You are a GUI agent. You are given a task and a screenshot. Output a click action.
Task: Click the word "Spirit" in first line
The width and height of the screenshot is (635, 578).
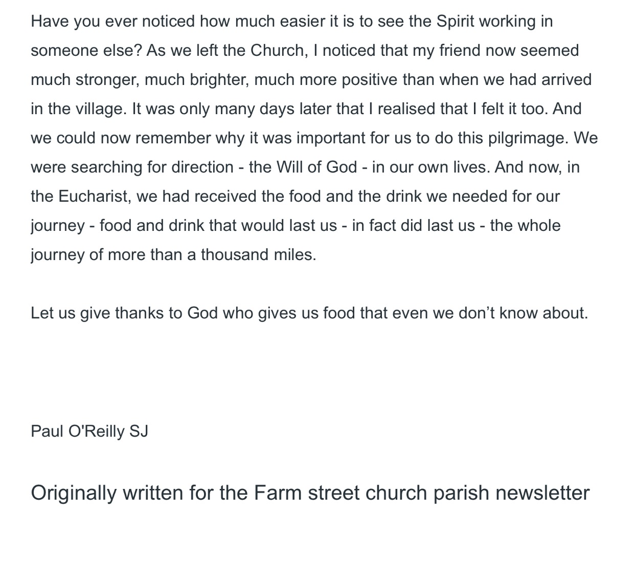pos(456,22)
